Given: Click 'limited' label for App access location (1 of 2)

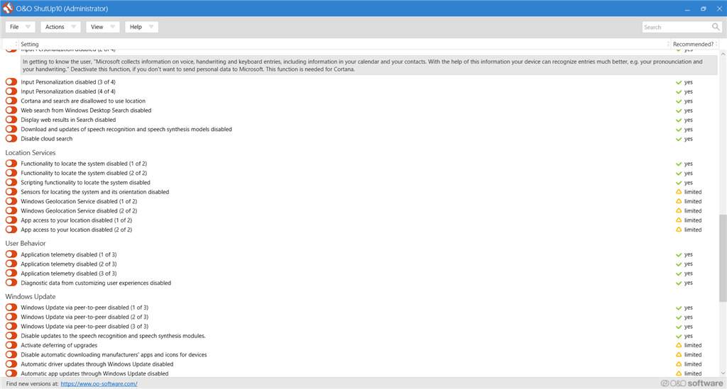Looking at the screenshot, I should 693,220.
